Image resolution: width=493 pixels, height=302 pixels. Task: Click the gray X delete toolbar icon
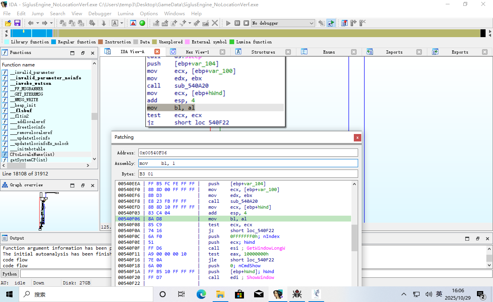(x=215, y=23)
